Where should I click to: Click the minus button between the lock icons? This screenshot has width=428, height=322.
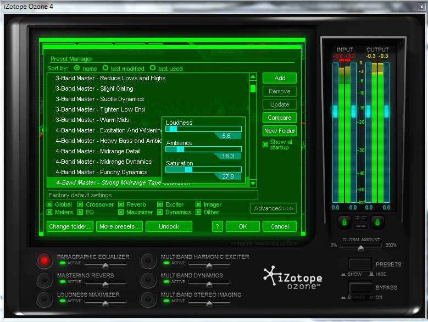pyautogui.click(x=364, y=218)
